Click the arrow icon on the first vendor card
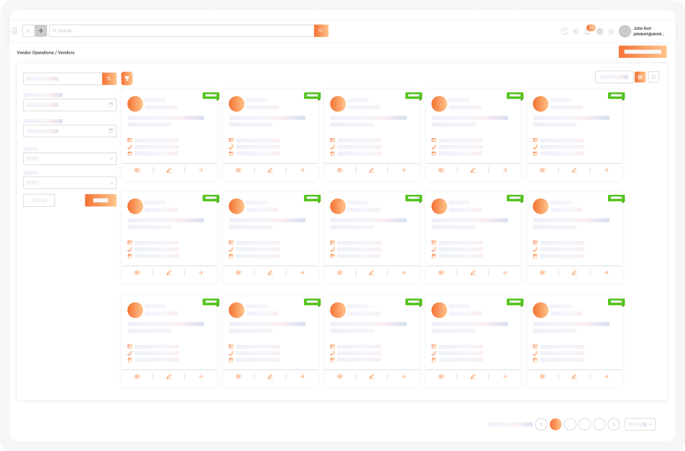The height and width of the screenshot is (451, 685). (x=201, y=170)
